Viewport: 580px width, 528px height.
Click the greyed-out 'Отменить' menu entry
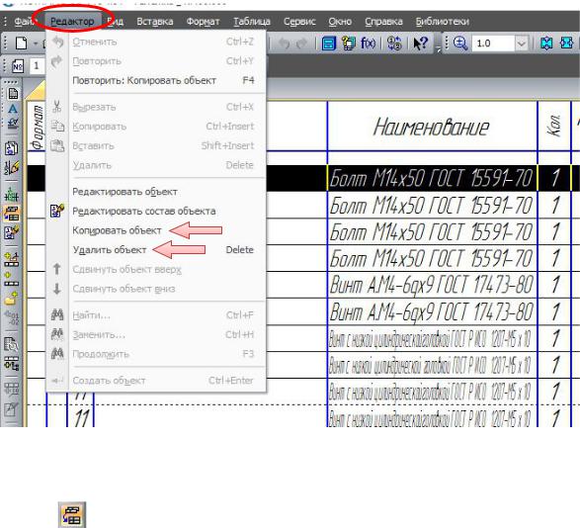click(155, 42)
